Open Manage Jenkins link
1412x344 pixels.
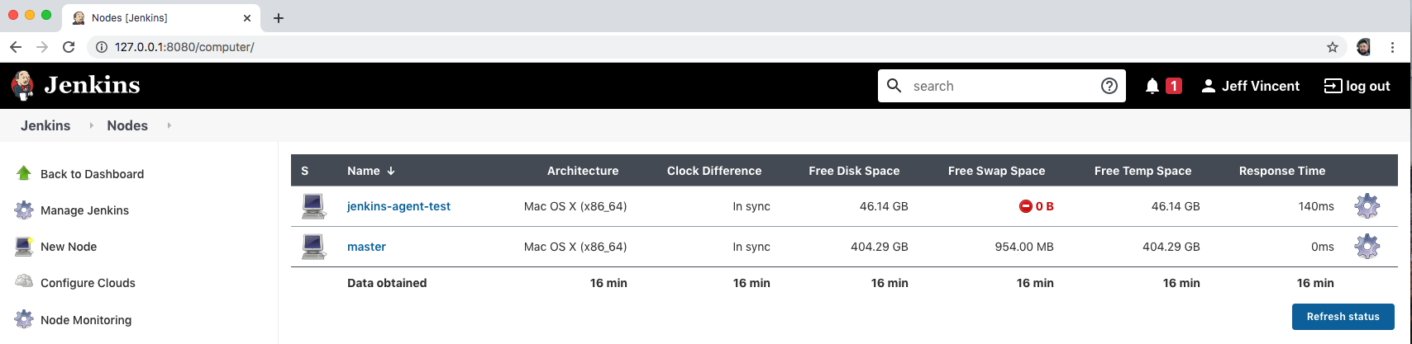tap(84, 210)
